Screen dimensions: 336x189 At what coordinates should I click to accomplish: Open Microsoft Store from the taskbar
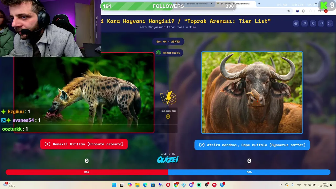pyautogui.click(x=153, y=185)
